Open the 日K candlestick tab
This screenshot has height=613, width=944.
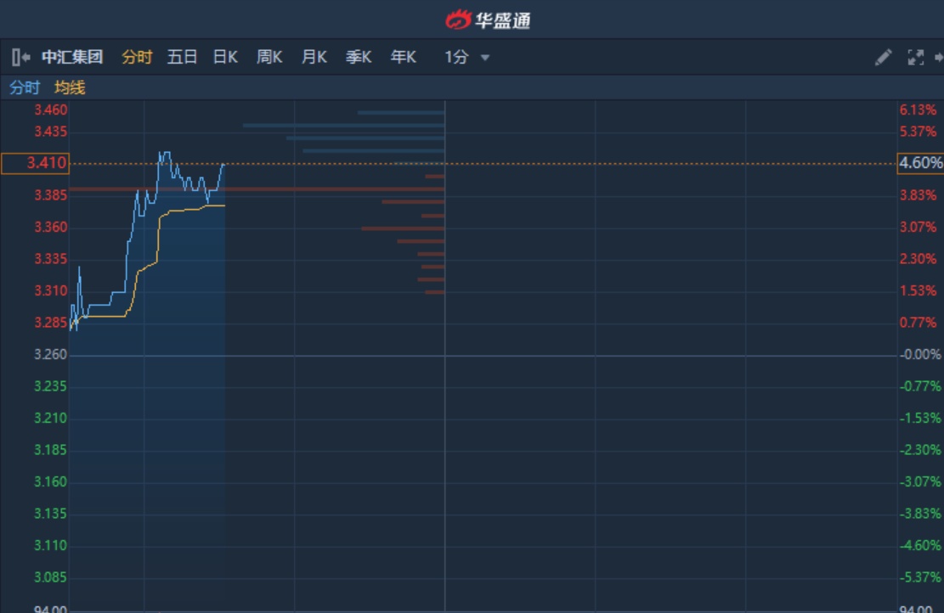225,57
